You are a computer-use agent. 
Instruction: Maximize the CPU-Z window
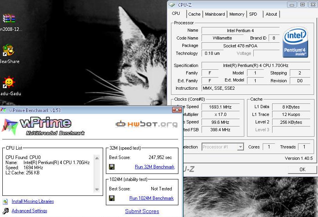click(x=302, y=4)
